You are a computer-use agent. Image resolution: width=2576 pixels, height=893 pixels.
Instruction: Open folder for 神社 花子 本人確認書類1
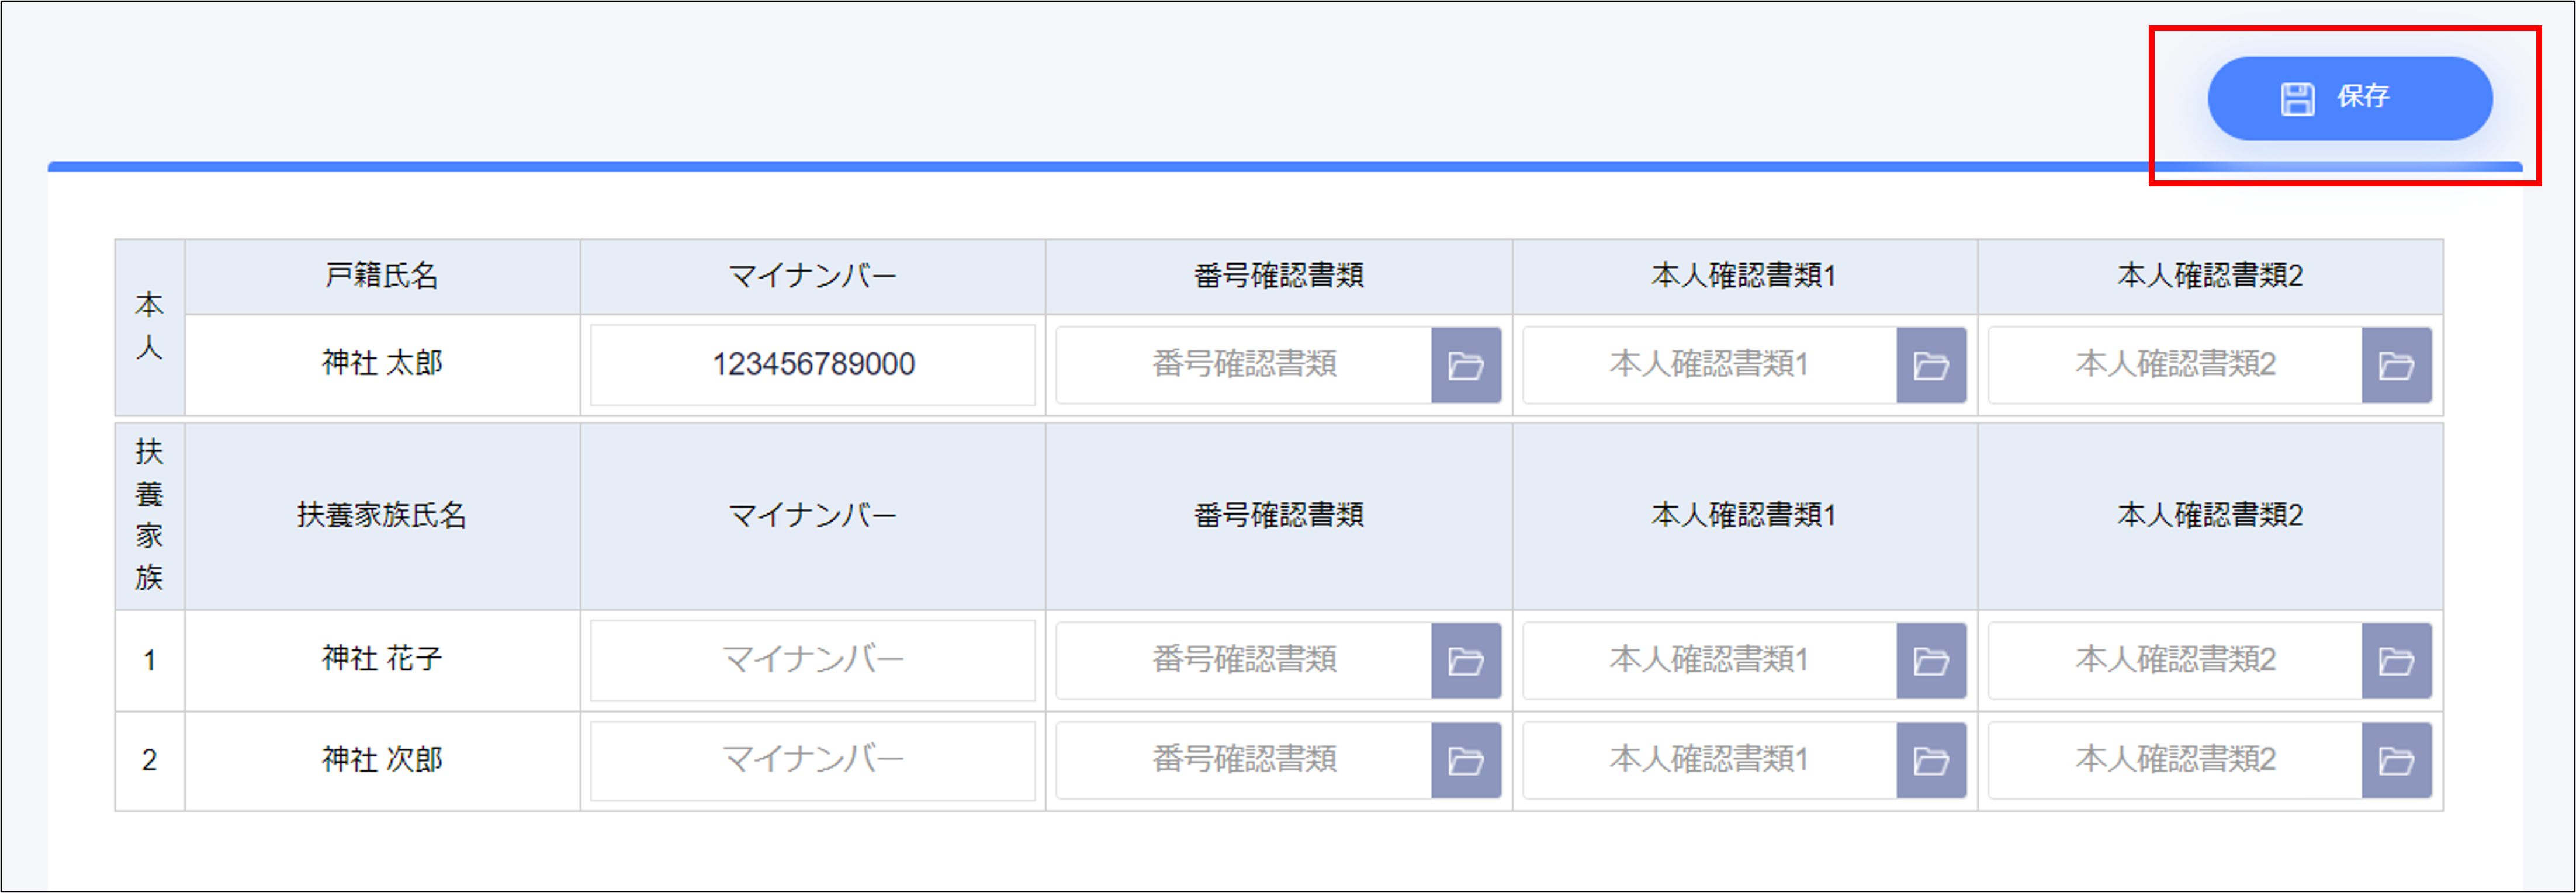(x=1930, y=661)
